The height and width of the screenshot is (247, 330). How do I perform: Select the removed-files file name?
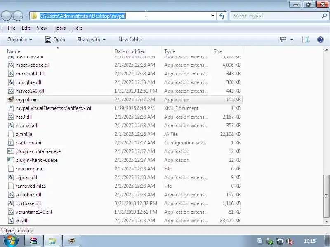31,186
